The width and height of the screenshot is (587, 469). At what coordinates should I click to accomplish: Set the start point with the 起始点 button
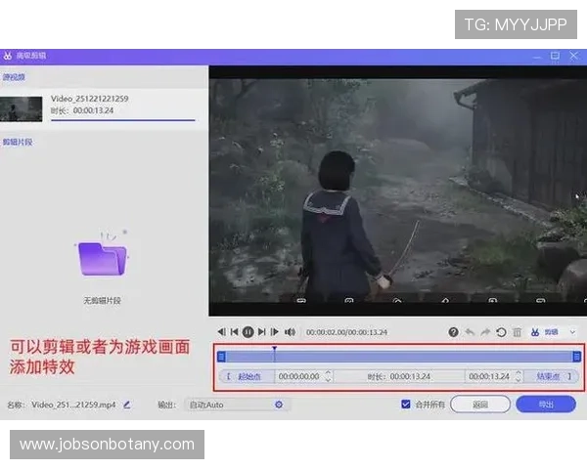(x=247, y=376)
